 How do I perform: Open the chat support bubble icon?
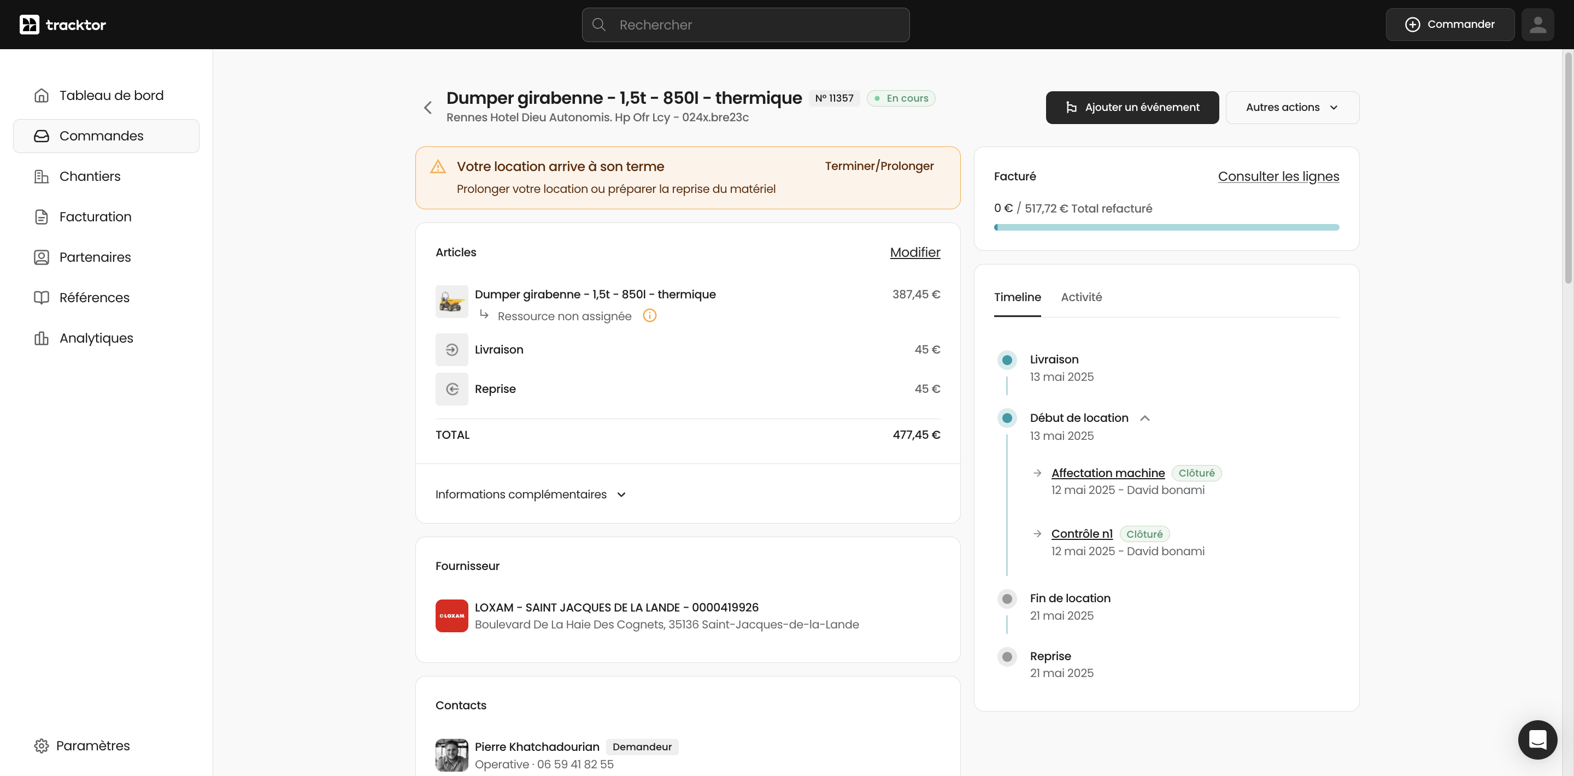[1537, 739]
